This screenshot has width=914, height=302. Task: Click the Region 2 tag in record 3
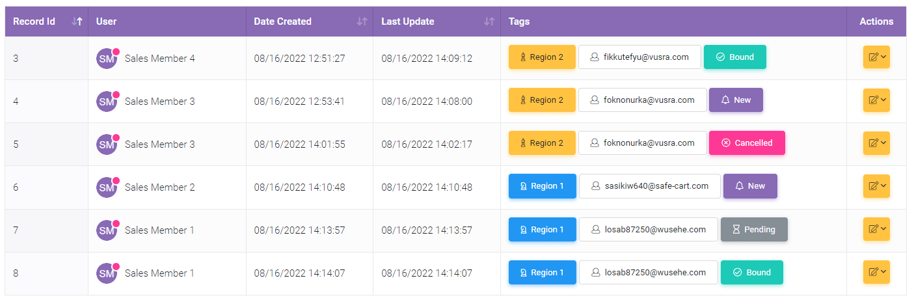pos(542,57)
